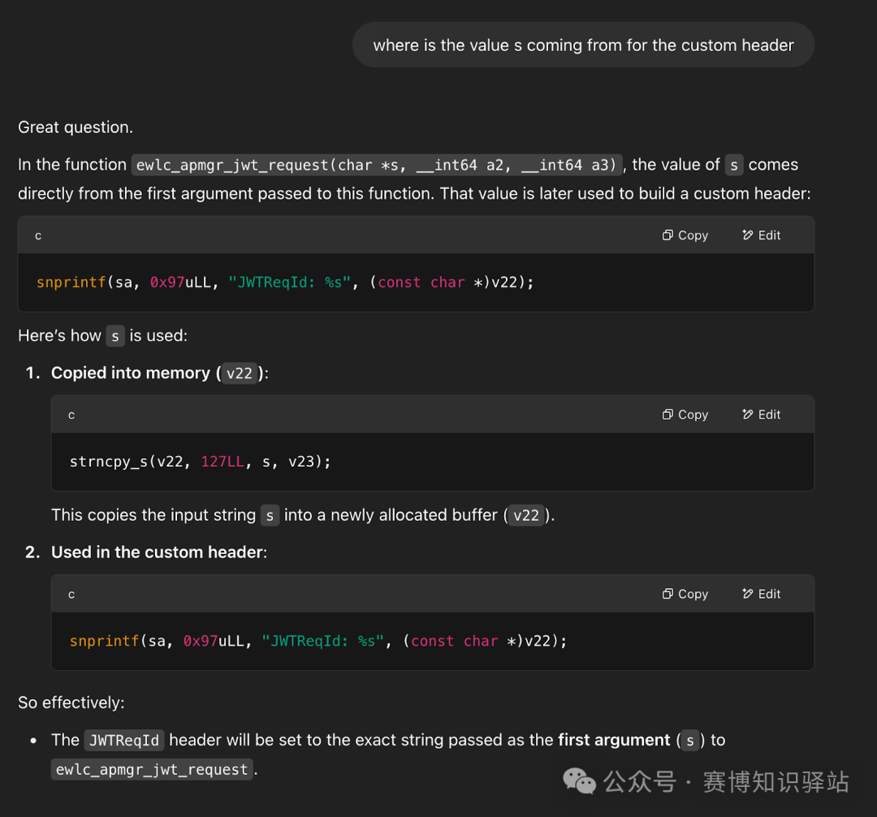
Task: Select the user question message bubble
Action: click(583, 45)
